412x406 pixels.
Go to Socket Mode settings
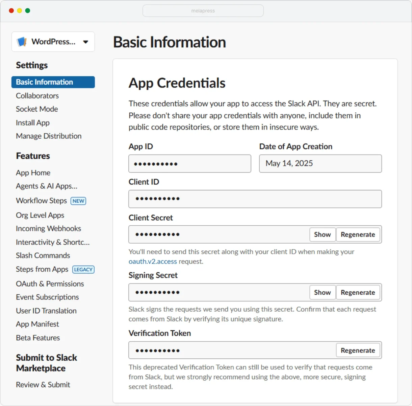point(37,109)
